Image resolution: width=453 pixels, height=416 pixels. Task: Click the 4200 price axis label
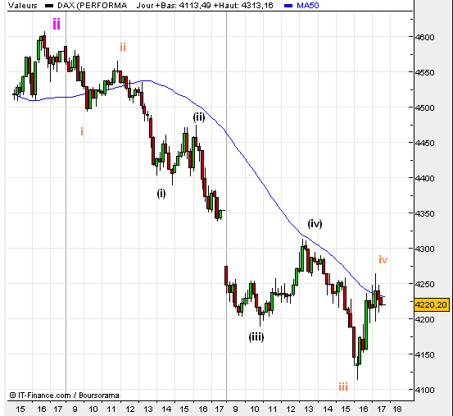pyautogui.click(x=424, y=320)
